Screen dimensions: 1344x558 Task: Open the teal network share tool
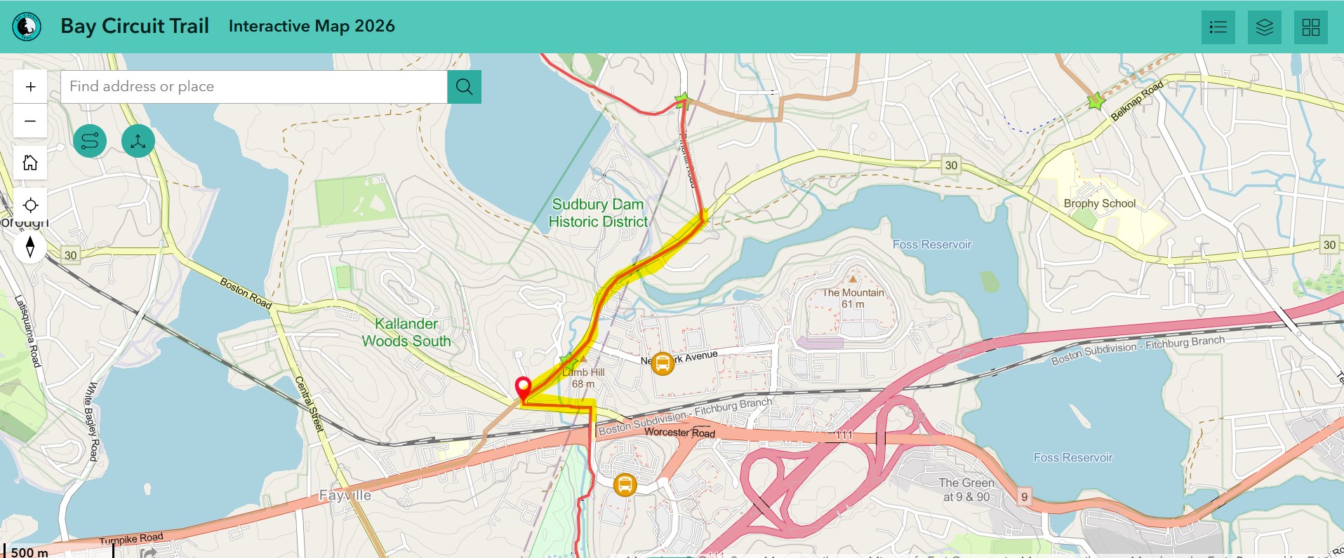138,141
